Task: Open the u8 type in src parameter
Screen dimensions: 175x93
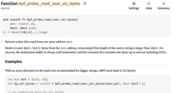Action: tap(32, 24)
